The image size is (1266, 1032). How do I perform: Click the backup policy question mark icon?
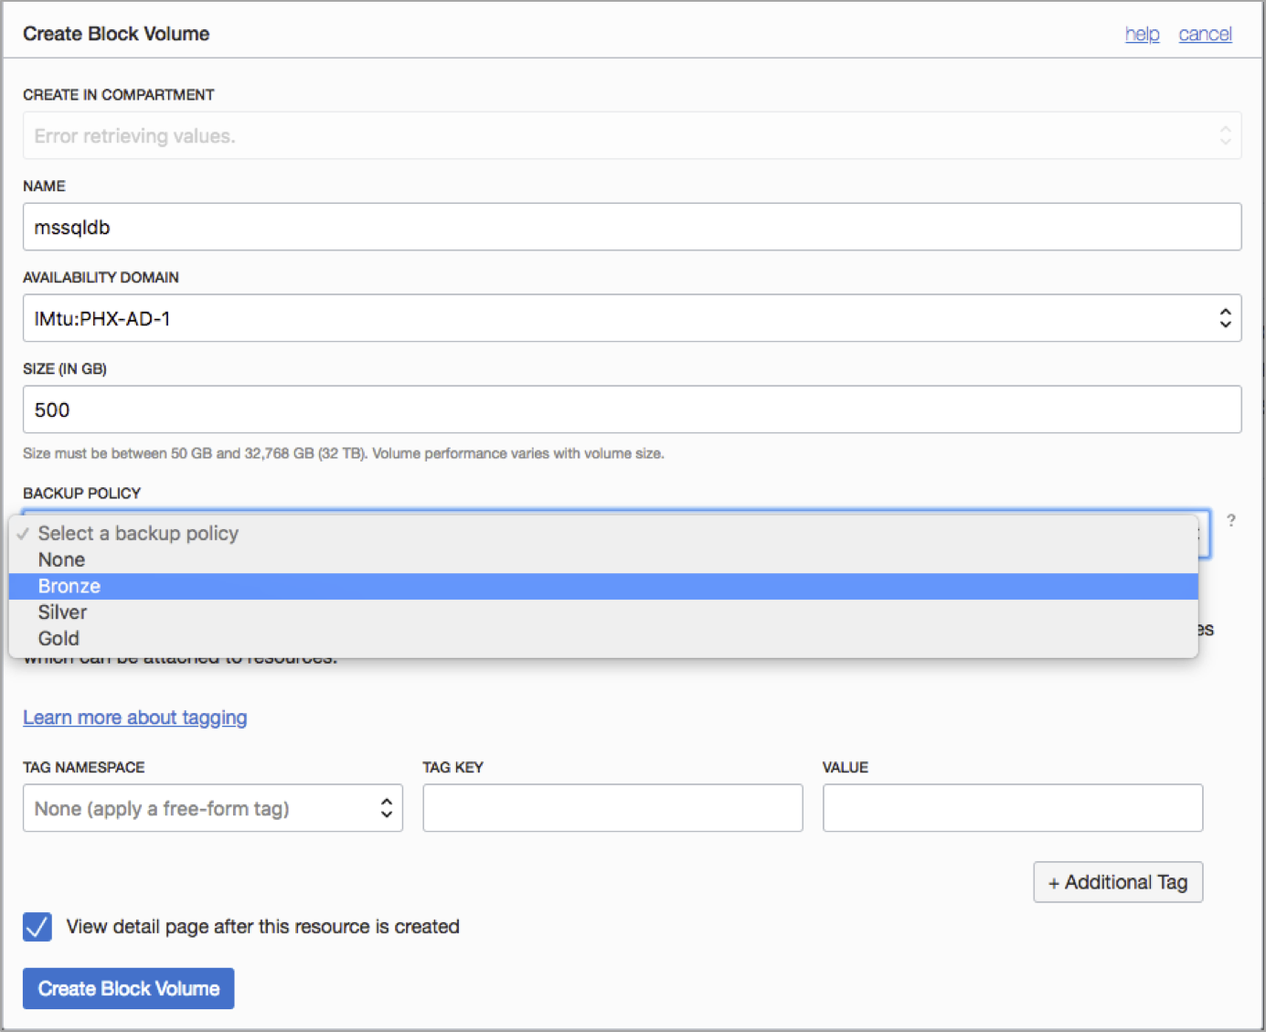click(x=1231, y=520)
